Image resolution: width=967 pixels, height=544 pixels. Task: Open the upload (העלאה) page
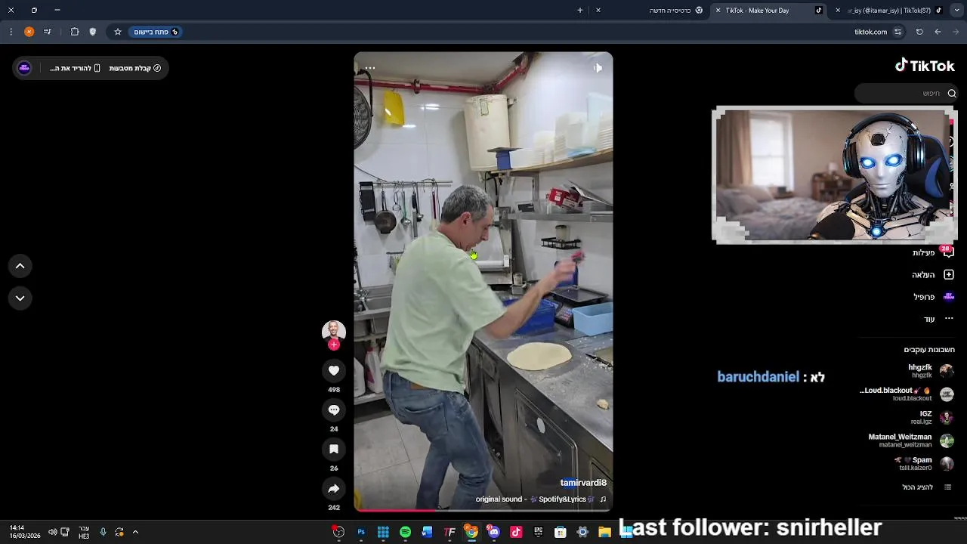click(x=933, y=274)
